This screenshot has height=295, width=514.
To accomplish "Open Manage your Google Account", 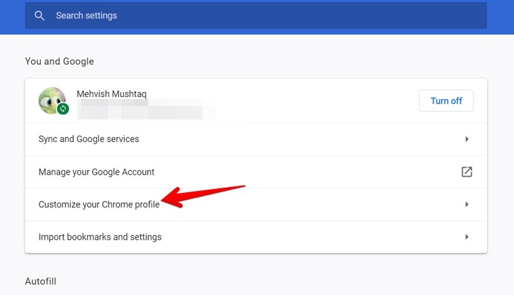I will pos(256,172).
